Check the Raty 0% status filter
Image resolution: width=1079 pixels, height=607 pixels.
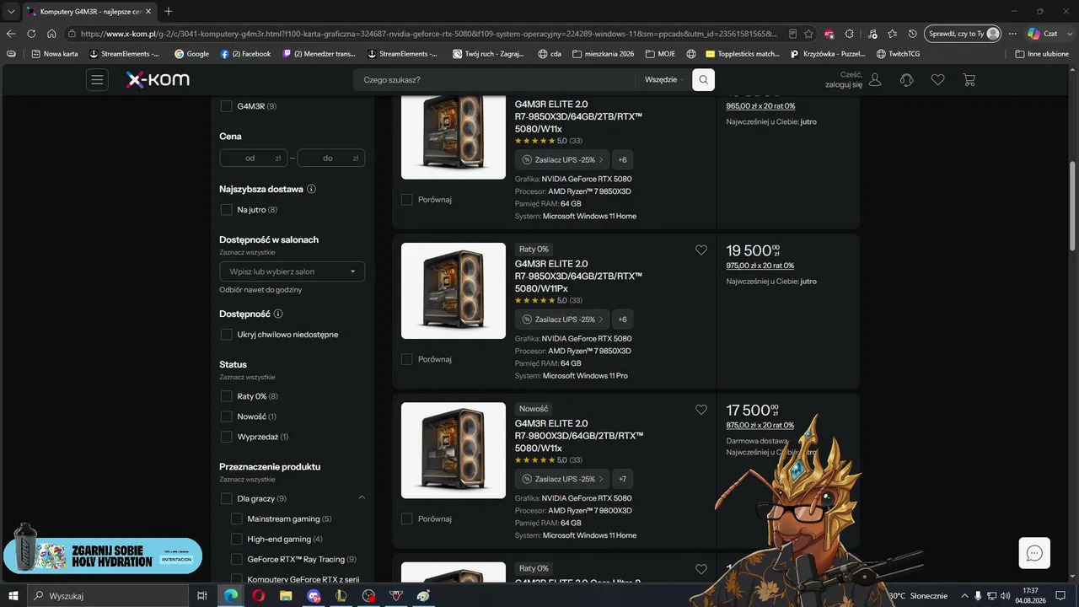(x=226, y=396)
